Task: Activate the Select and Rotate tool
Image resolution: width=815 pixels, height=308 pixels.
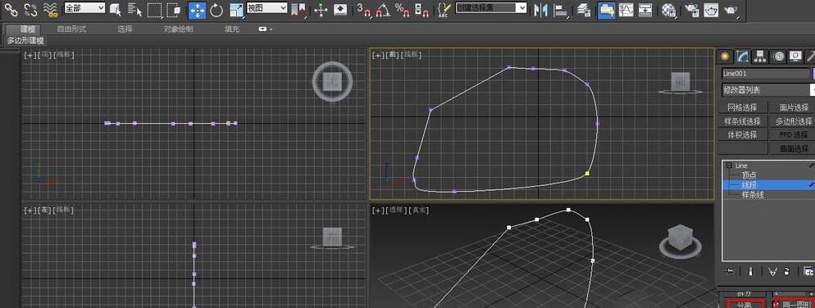Action: (216, 9)
